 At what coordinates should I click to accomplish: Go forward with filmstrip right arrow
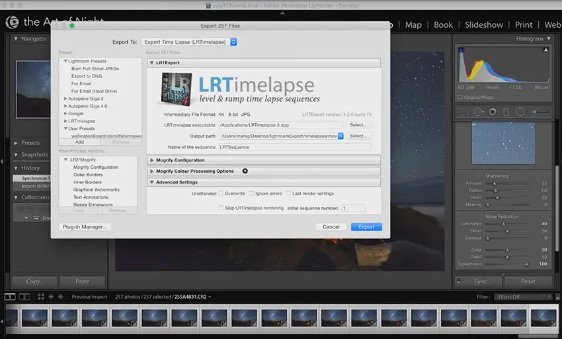(x=61, y=297)
